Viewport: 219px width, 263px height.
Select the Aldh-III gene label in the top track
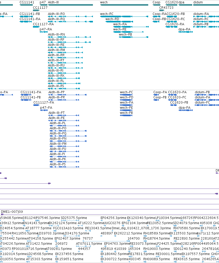[x=53, y=2]
